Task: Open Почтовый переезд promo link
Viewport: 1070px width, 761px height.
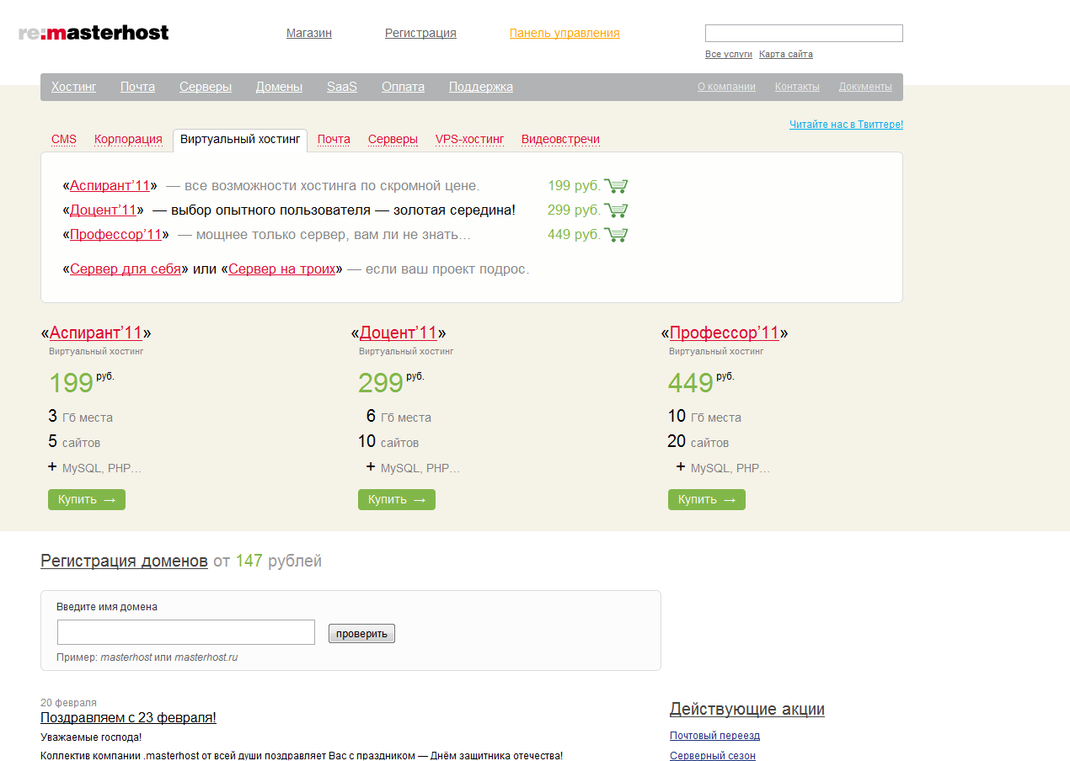Action: (714, 736)
